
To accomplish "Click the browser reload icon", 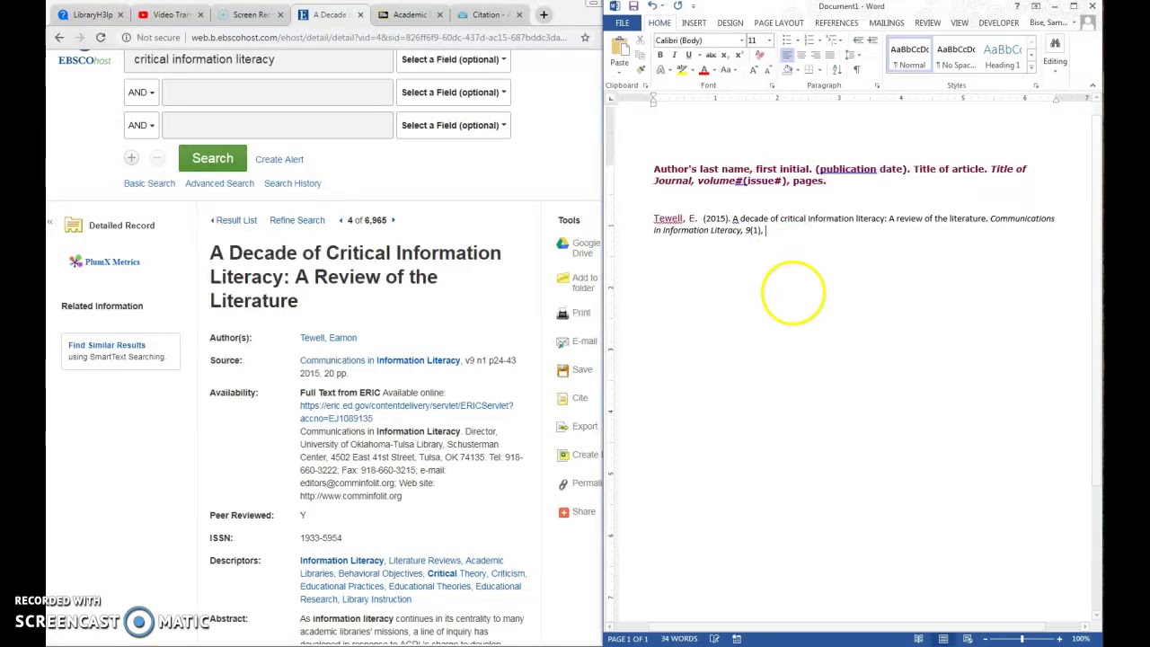I will 101,38.
